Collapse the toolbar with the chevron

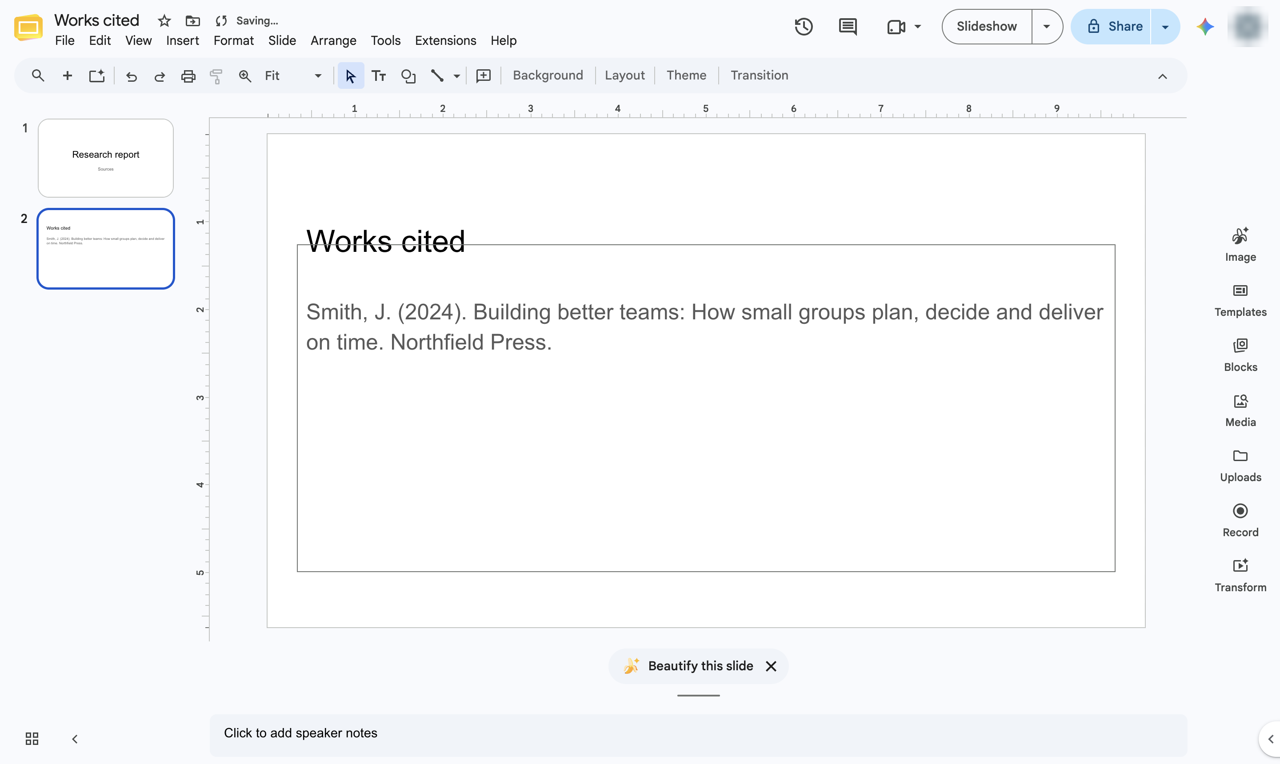tap(1163, 76)
